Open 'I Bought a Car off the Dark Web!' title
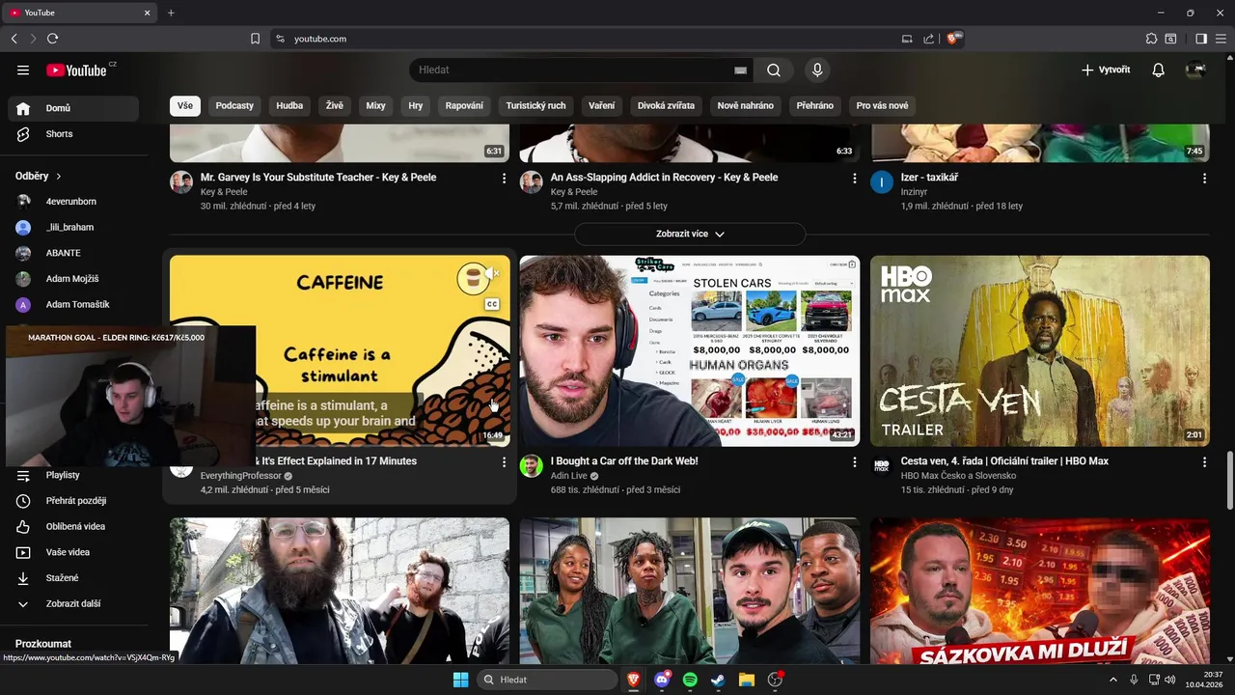 click(x=624, y=461)
